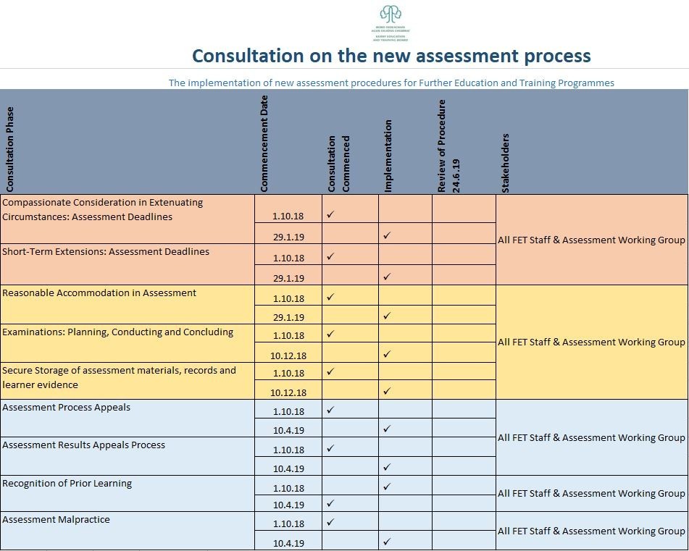Click implementation checkmark for Examinations 10.12.18
Viewport: 689px width, 551px height.
pyautogui.click(x=387, y=354)
